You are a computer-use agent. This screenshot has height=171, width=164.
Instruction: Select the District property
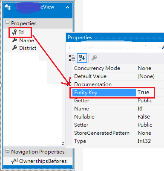click(x=28, y=48)
